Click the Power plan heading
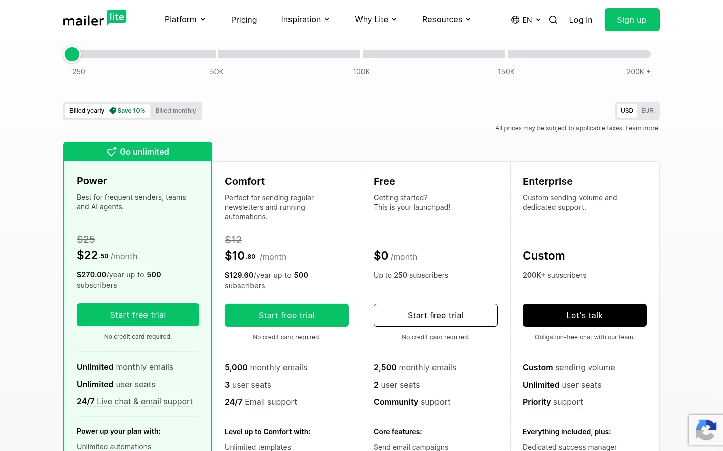The height and width of the screenshot is (451, 723). 92,181
